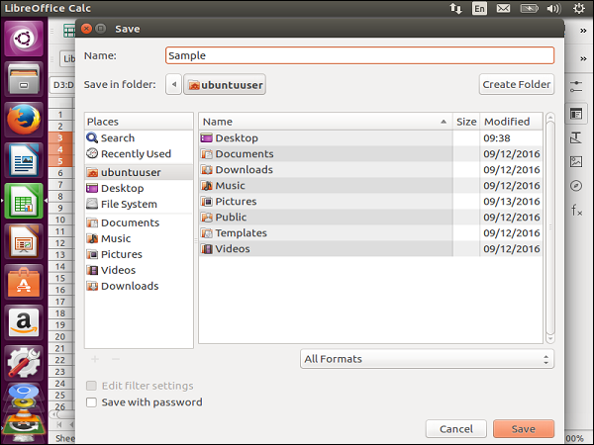The height and width of the screenshot is (445, 594).
Task: Open the Amazon launcher icon
Action: point(23,322)
